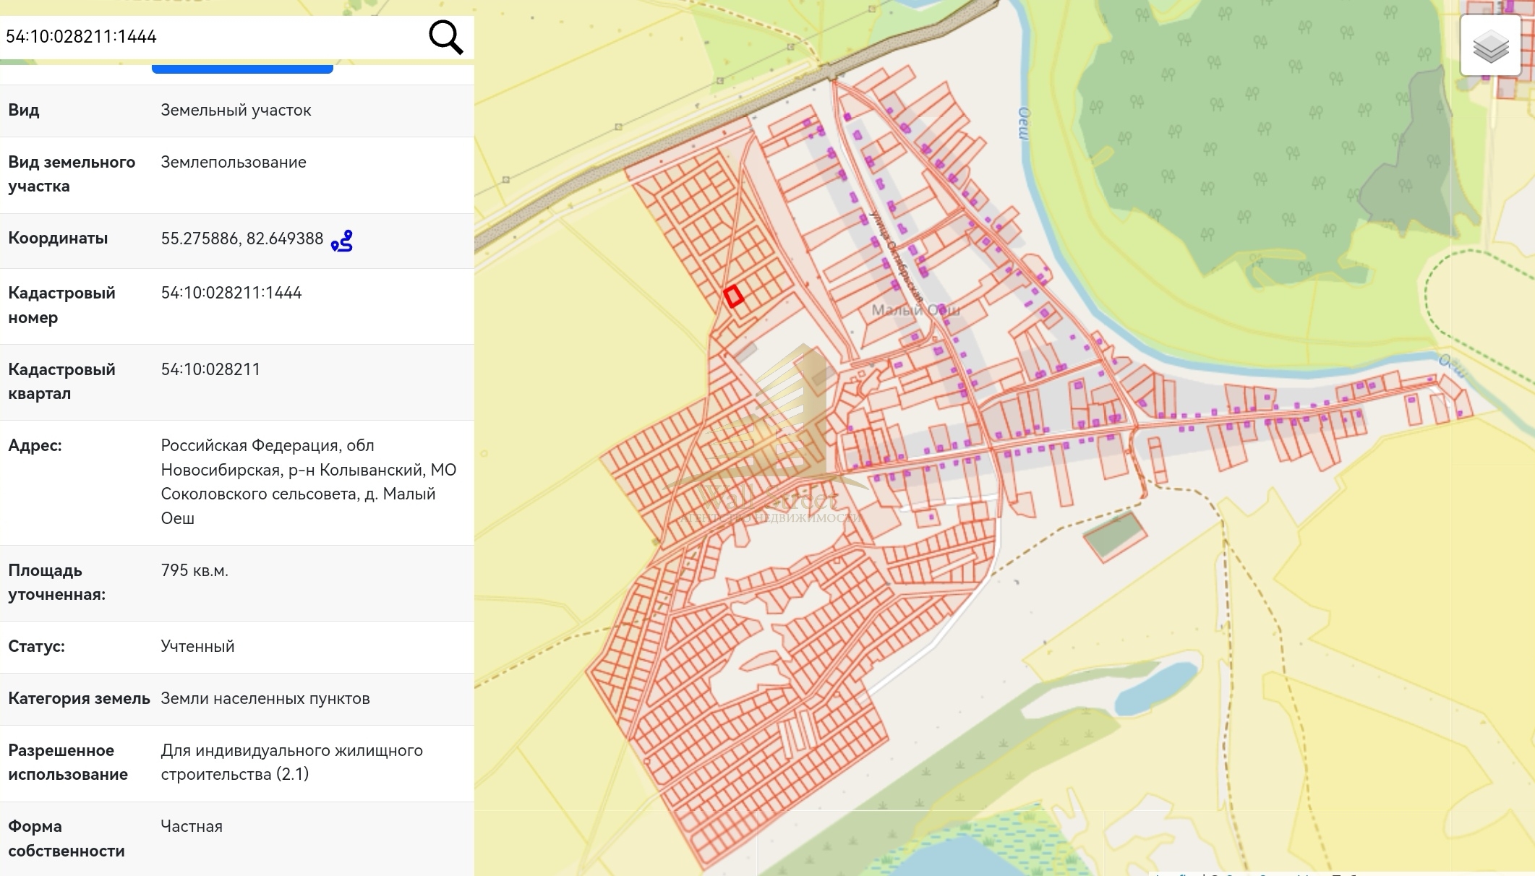
Task: Click the 'Малый Оеш' label on map
Action: point(915,310)
